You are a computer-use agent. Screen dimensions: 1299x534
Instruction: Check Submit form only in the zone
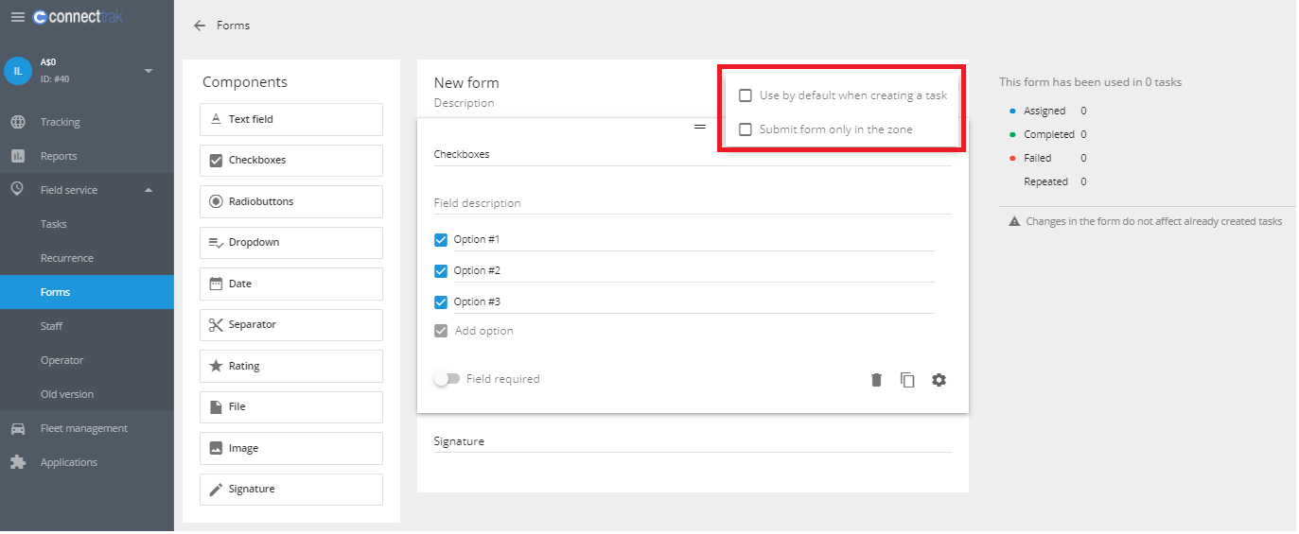[746, 129]
